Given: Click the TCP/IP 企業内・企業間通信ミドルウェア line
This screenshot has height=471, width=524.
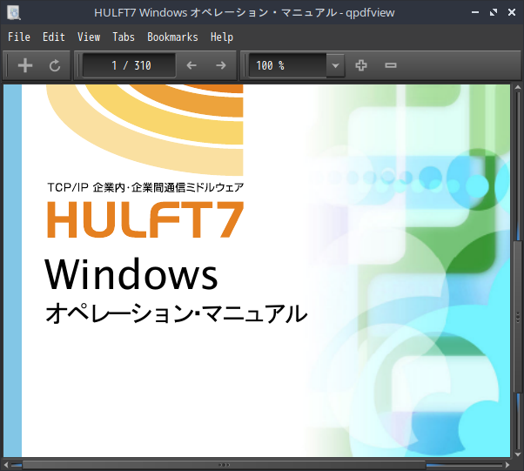Looking at the screenshot, I should [x=145, y=187].
